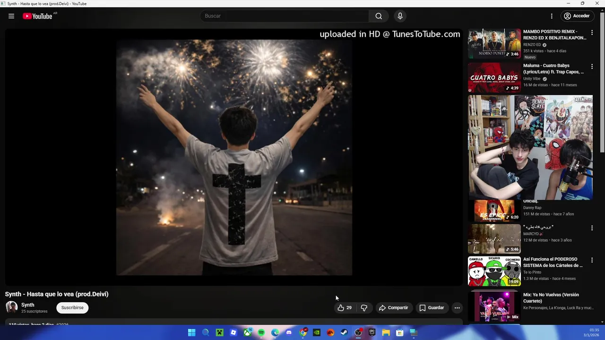Click video title Synth - Hasta que lo vea

[x=57, y=294]
